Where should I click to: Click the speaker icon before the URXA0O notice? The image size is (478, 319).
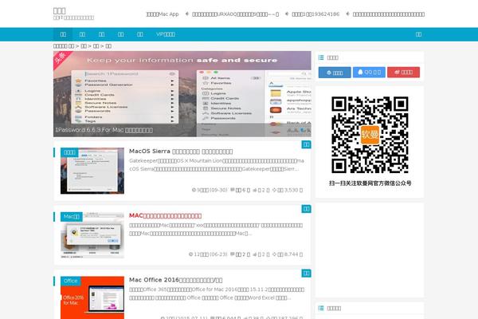pyautogui.click(x=187, y=14)
